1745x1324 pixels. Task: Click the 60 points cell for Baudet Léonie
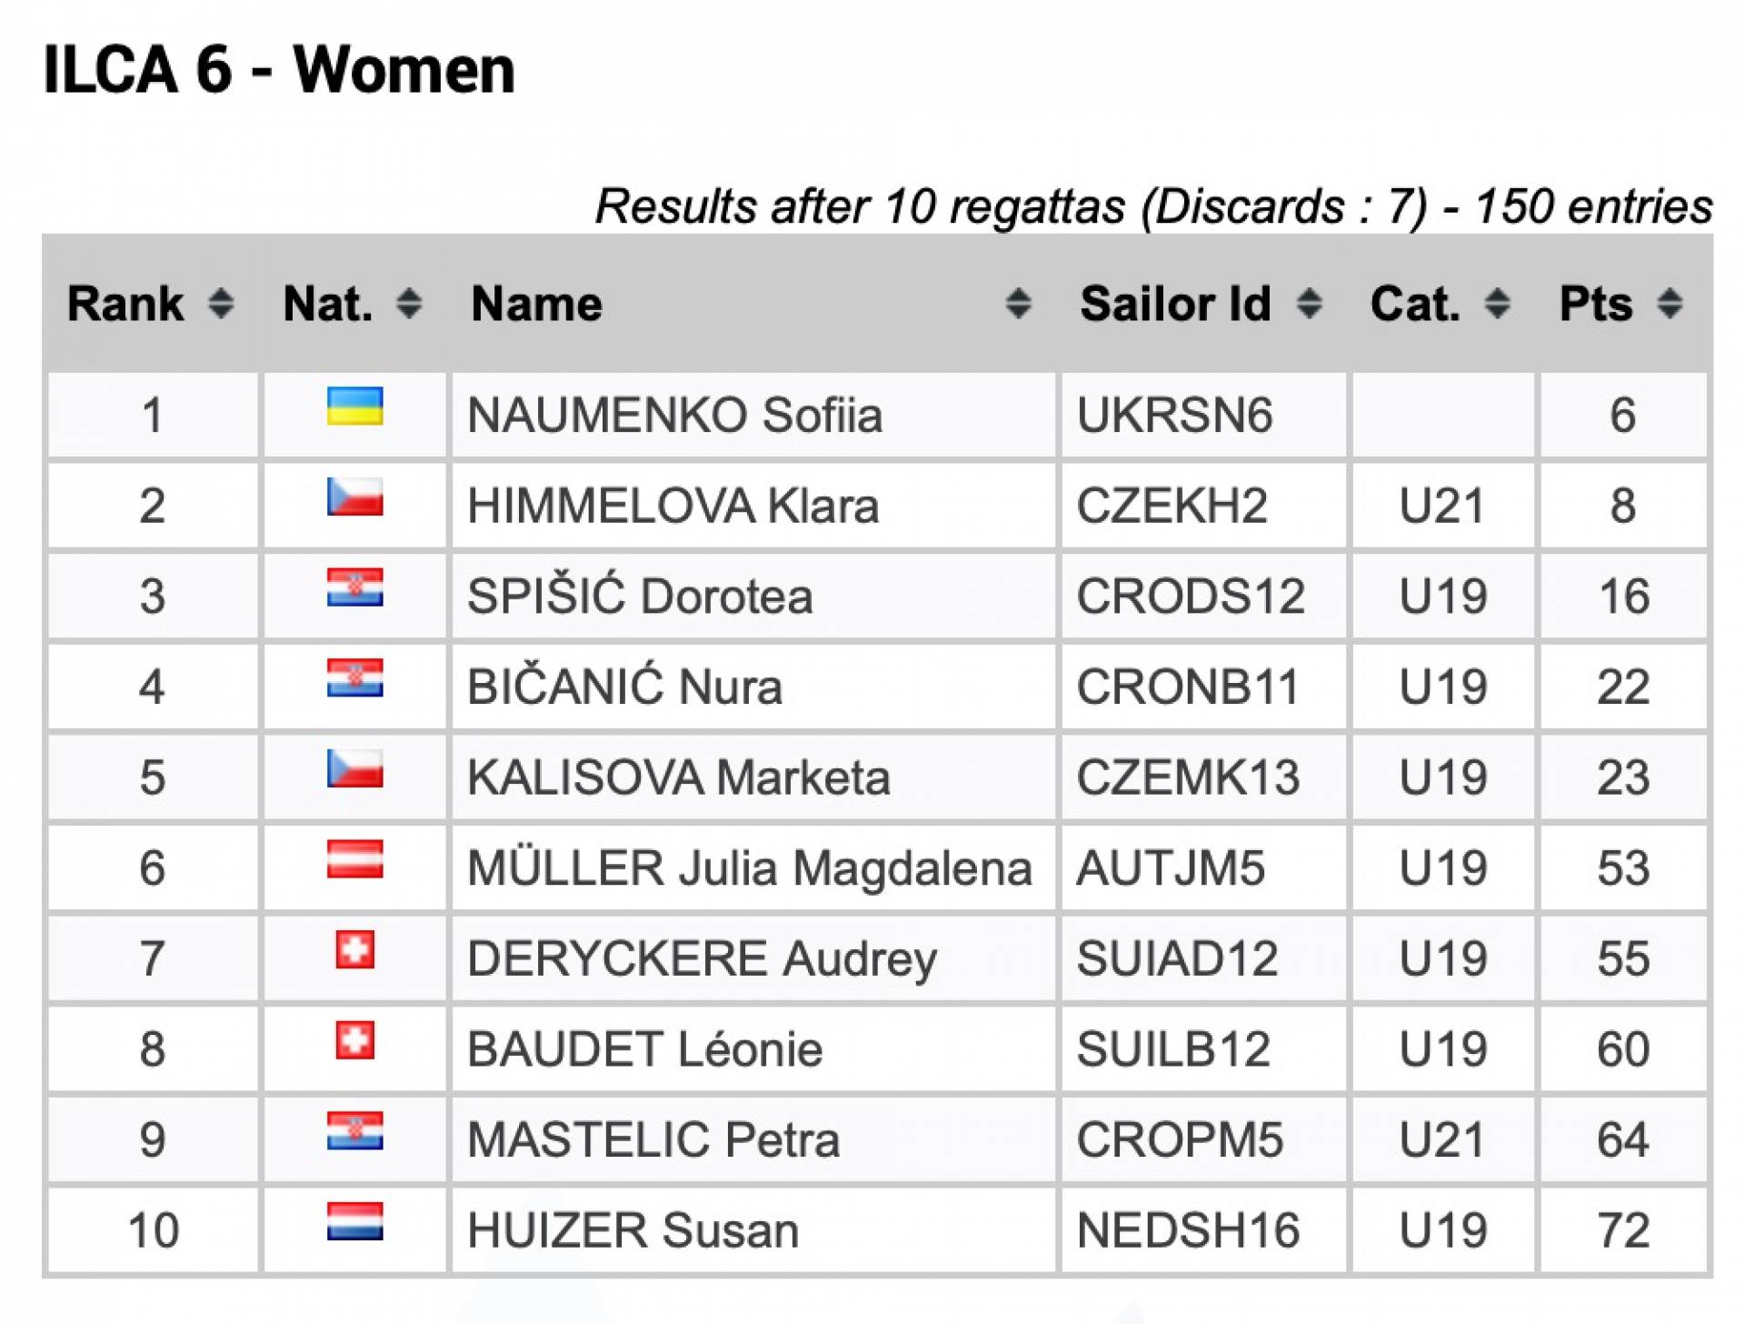(x=1622, y=1048)
